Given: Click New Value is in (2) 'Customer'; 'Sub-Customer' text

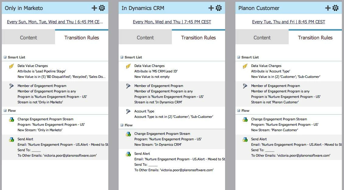Looking at the screenshot, I should 286,77.
